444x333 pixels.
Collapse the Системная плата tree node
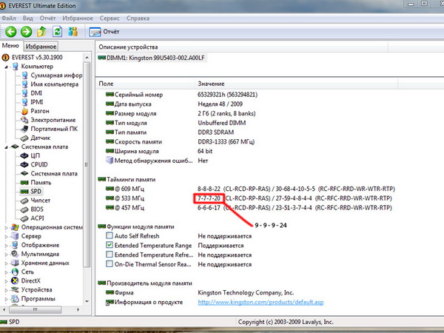click(6, 147)
